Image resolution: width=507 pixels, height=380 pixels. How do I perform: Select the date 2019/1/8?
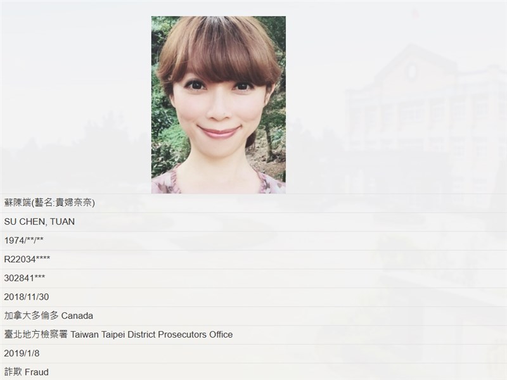22,353
